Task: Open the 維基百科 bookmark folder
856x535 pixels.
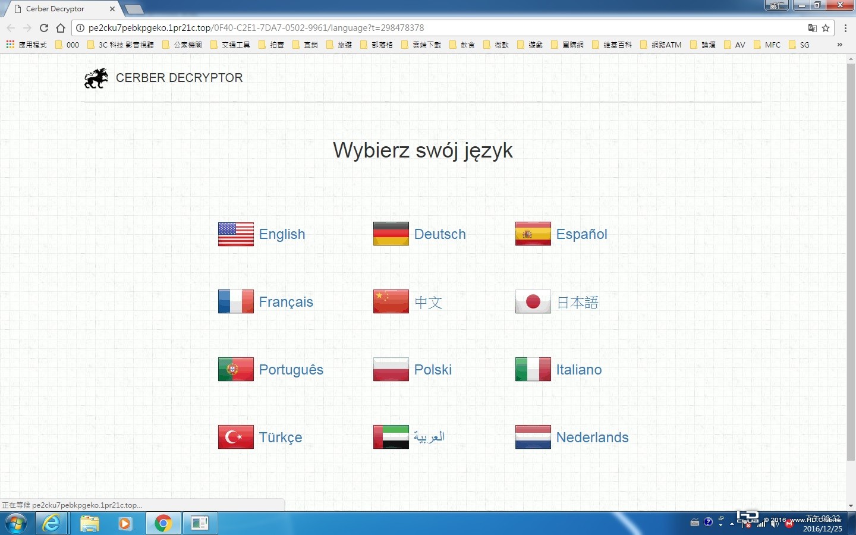Action: click(x=612, y=45)
